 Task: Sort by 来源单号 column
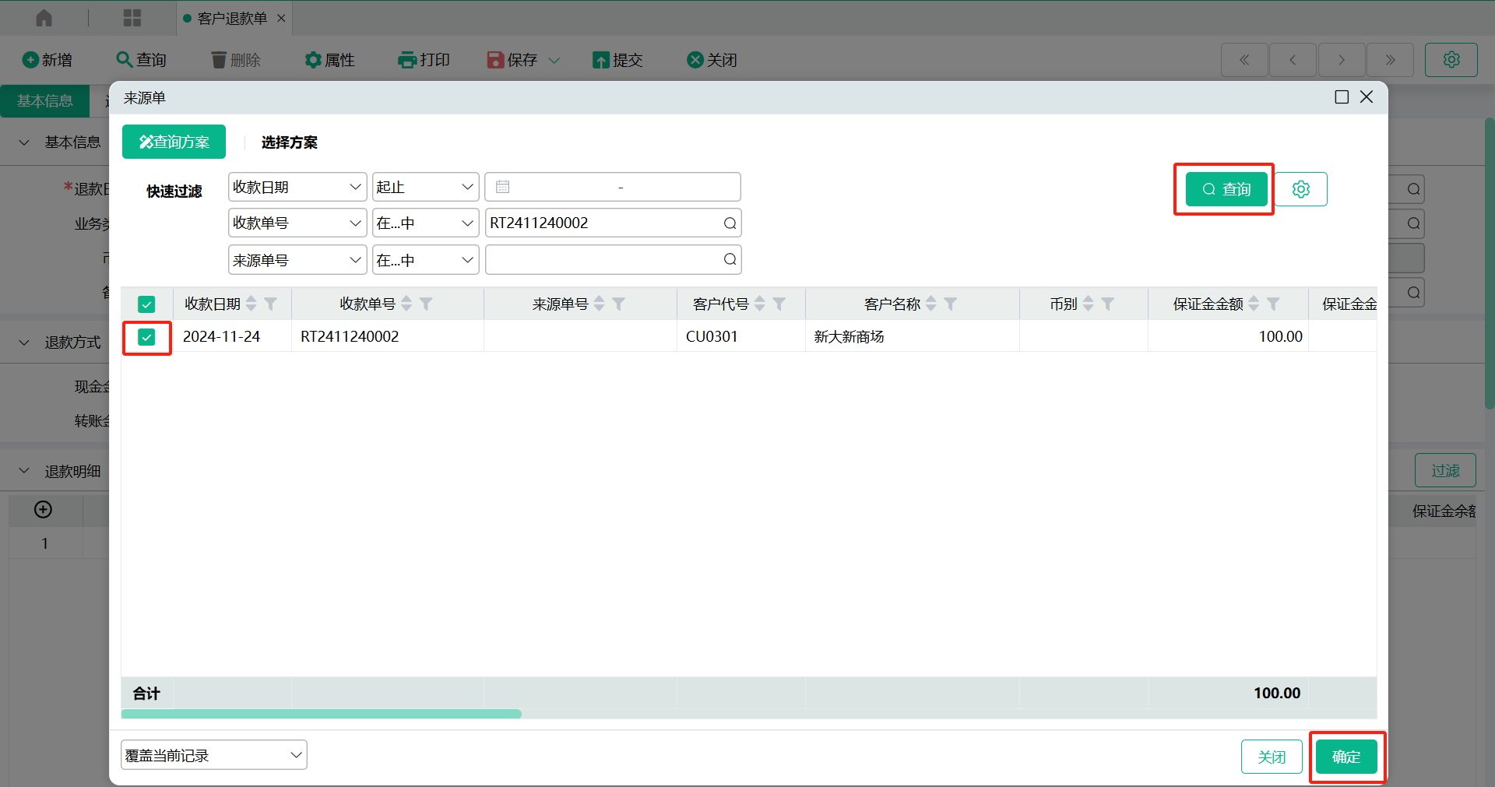[599, 304]
